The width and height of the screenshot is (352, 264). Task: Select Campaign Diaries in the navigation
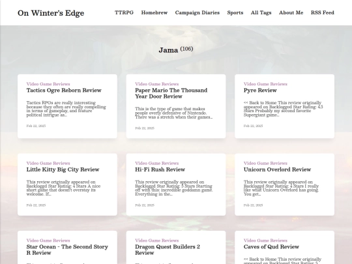tap(198, 12)
